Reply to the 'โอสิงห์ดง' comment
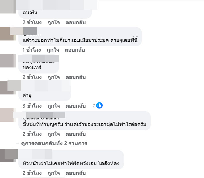The width and height of the screenshot is (204, 178). click(x=76, y=173)
